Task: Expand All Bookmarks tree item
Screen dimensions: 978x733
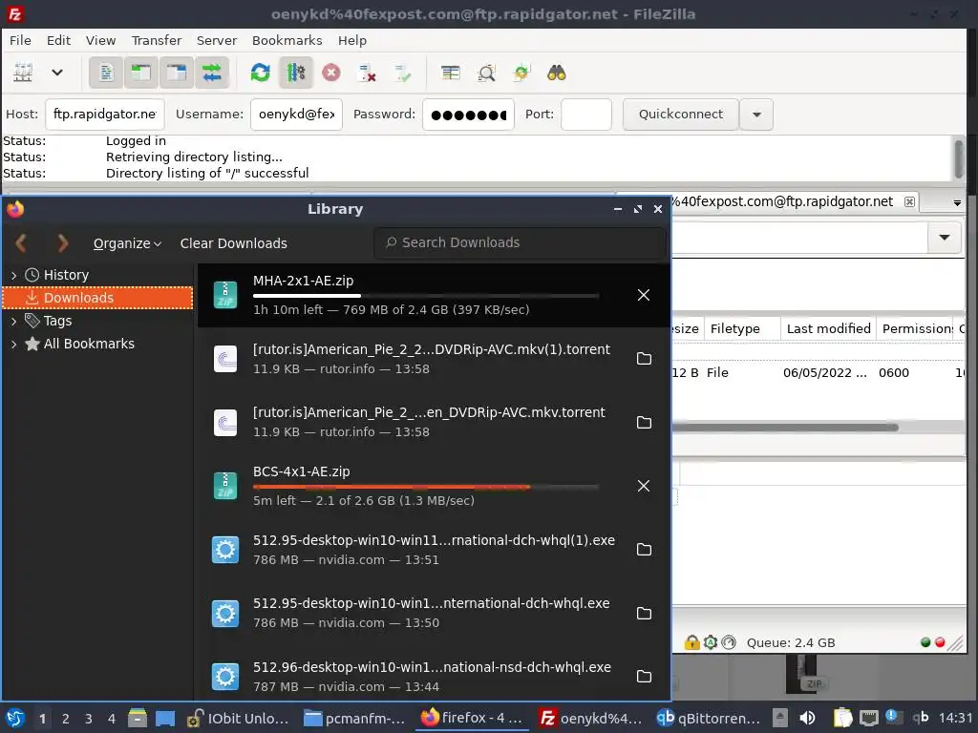Action: click(13, 344)
